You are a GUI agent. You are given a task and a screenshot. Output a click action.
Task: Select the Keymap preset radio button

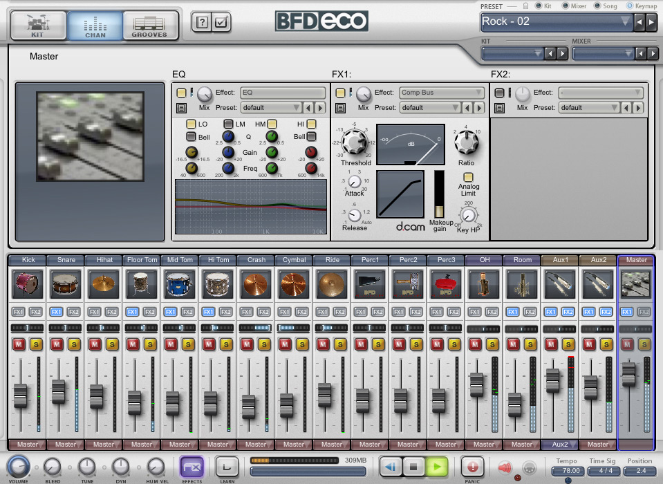(630, 6)
